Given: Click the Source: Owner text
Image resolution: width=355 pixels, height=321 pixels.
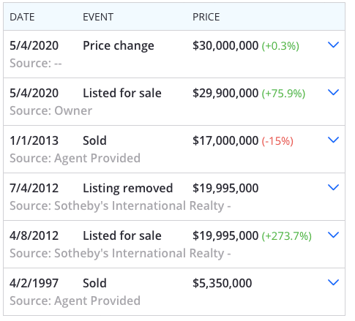Looking at the screenshot, I should coord(51,111).
